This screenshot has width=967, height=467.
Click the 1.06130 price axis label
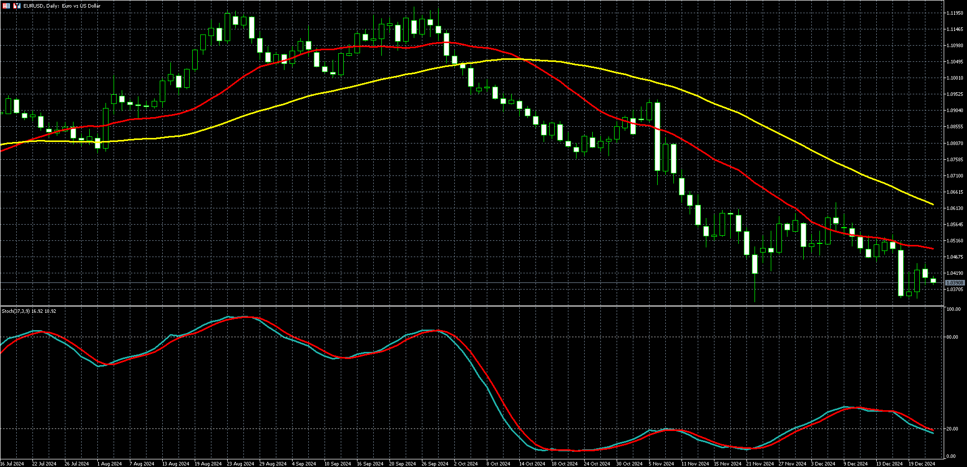(x=955, y=208)
